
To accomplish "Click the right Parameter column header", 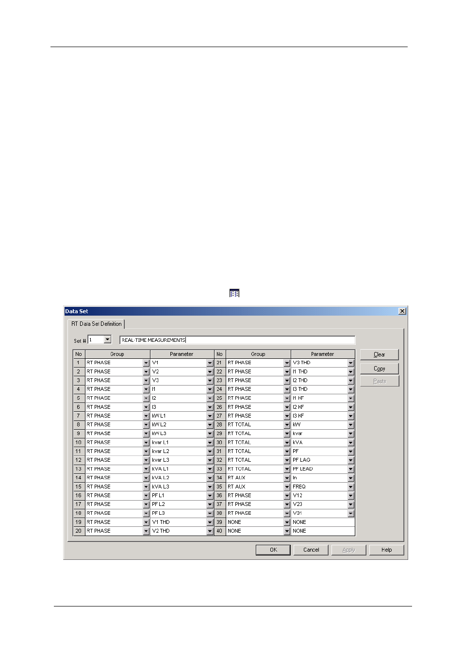I will pos(323,354).
